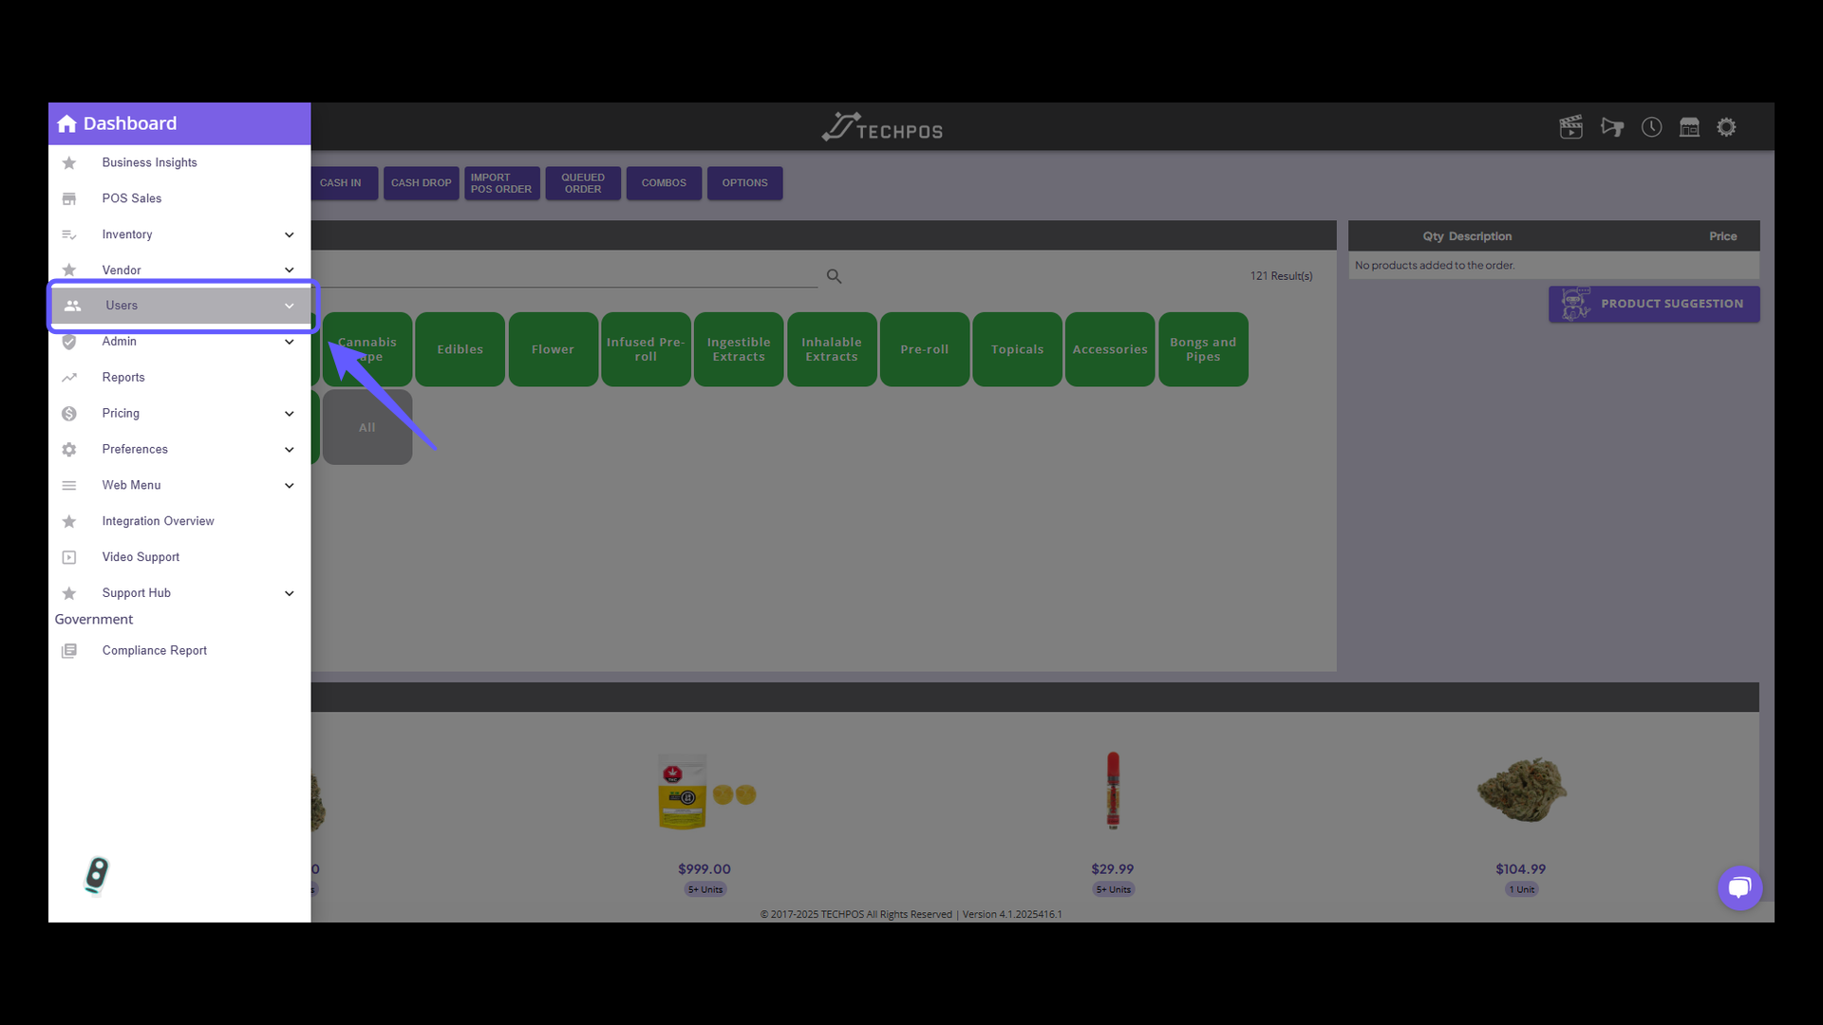1823x1025 pixels.
Task: Click the product search input field
Action: (570, 275)
